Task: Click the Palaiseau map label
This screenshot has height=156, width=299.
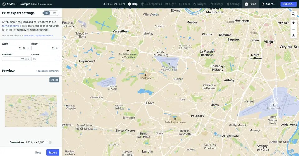Action: [x=197, y=116]
